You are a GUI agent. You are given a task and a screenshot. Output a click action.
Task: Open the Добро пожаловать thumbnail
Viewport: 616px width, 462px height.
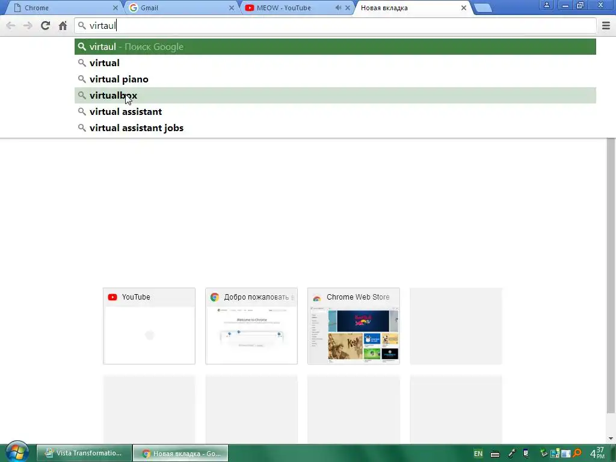pyautogui.click(x=251, y=326)
